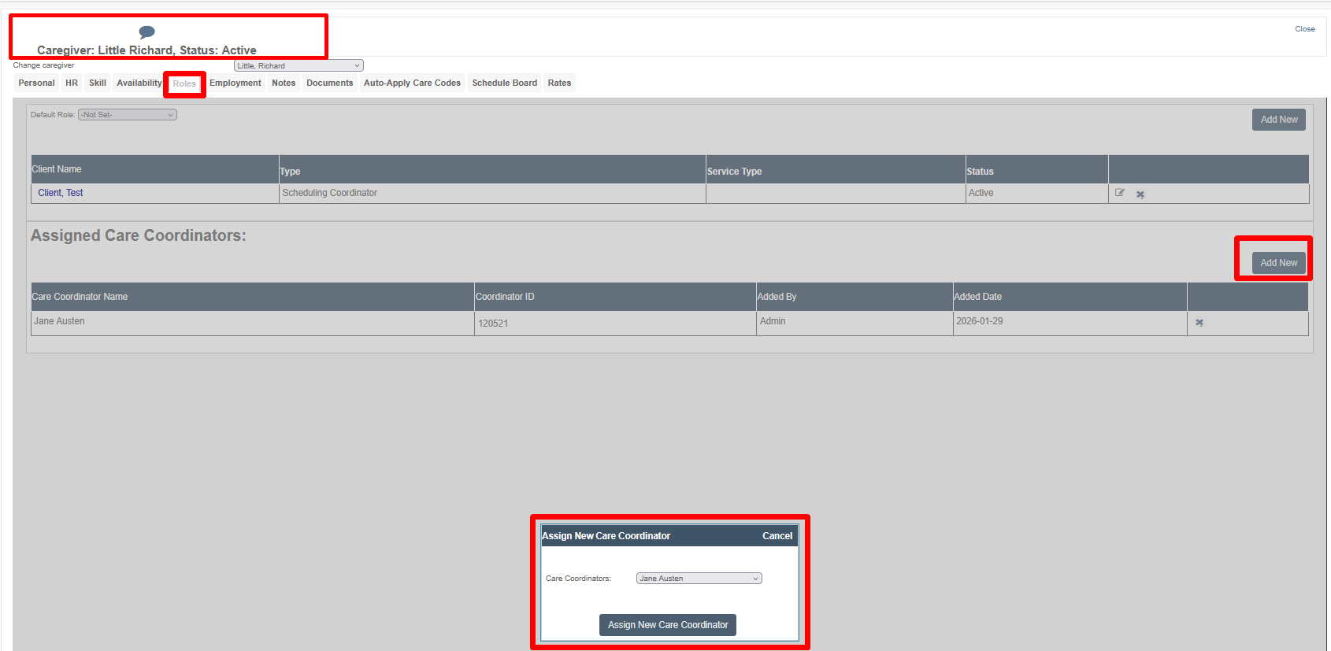This screenshot has height=651, width=1331.
Task: Edit the Client, Test role row
Action: click(x=1119, y=193)
